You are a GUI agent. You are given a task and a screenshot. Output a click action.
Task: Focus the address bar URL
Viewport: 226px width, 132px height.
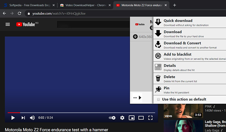coord(59,14)
